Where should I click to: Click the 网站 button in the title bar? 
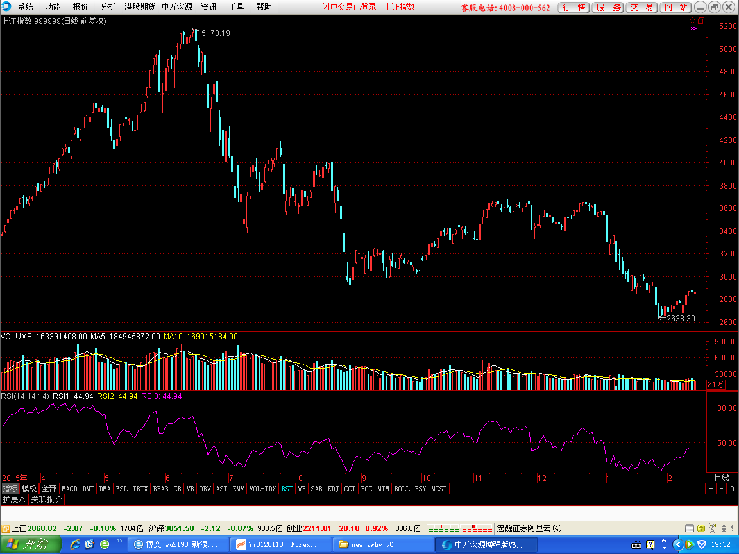pyautogui.click(x=676, y=8)
